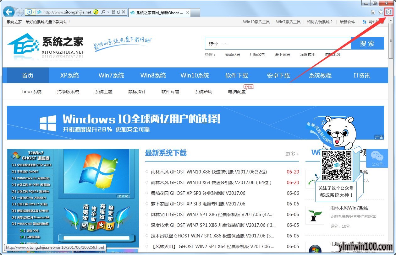This screenshot has width=396, height=255.
Task: Open the 安卓下载 navigation item
Action: (278, 75)
